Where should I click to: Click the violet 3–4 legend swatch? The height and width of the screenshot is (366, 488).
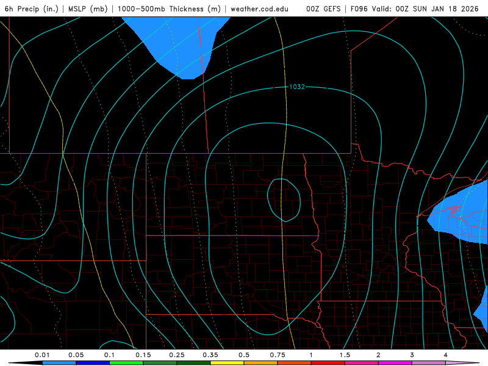[x=429, y=363]
